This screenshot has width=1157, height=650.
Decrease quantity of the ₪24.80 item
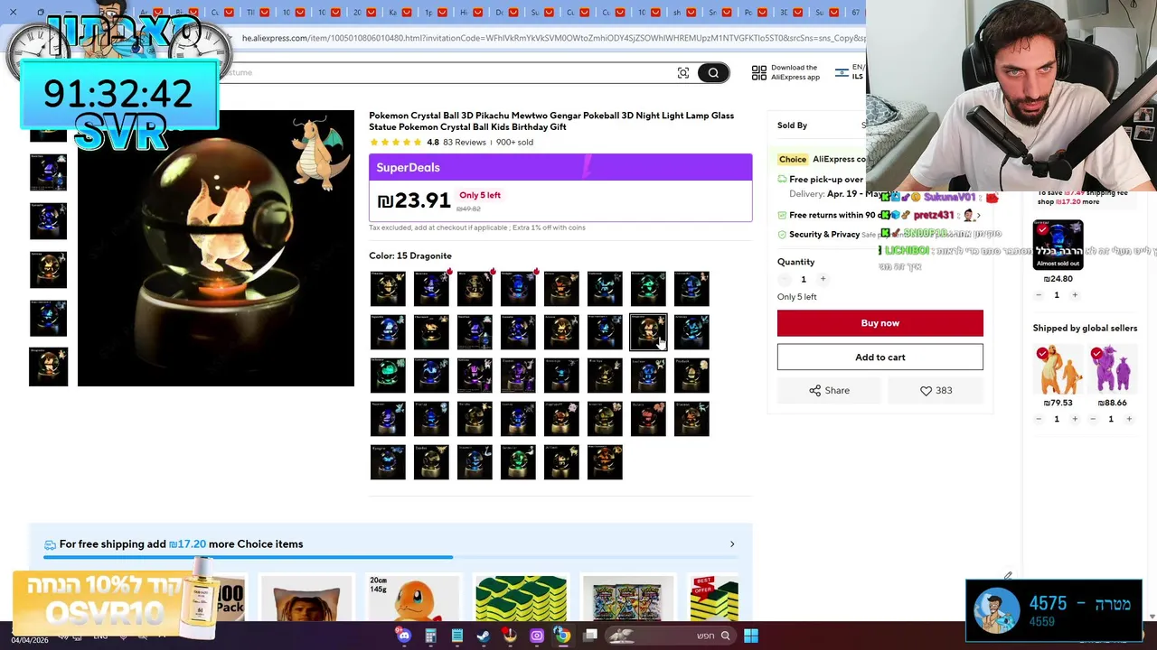(x=1039, y=295)
